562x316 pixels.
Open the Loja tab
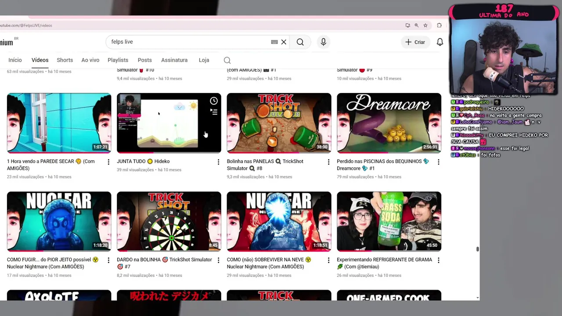204,60
